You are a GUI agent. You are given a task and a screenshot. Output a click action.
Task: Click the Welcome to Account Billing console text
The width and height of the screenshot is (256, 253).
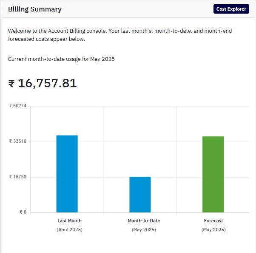pos(120,31)
